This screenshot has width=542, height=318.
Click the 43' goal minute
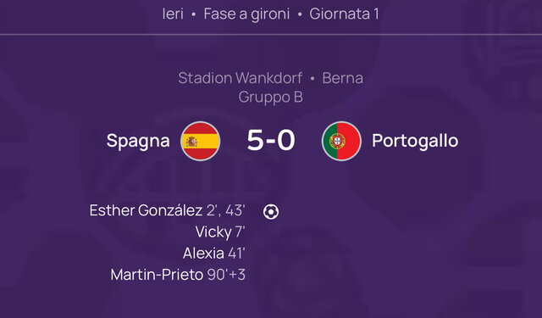[235, 210]
